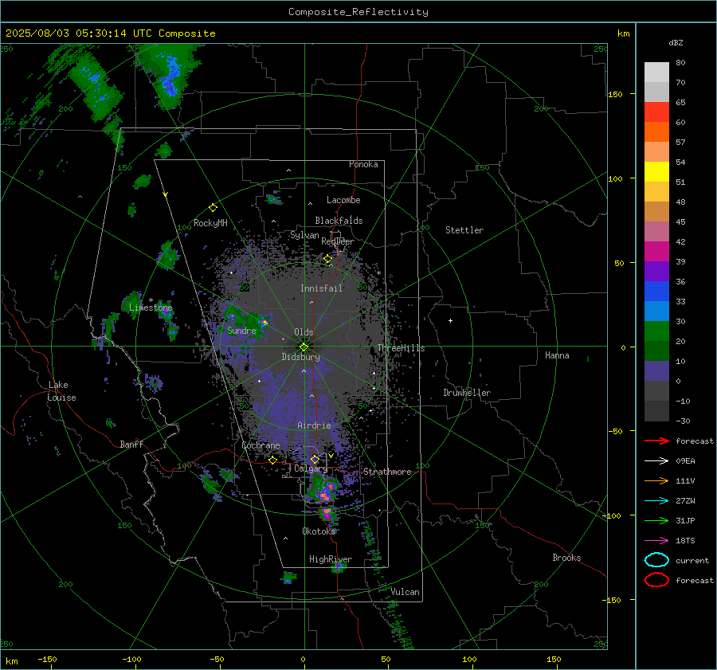The image size is (717, 670).
Task: Click the Lake Louise label
Action: tap(61, 391)
